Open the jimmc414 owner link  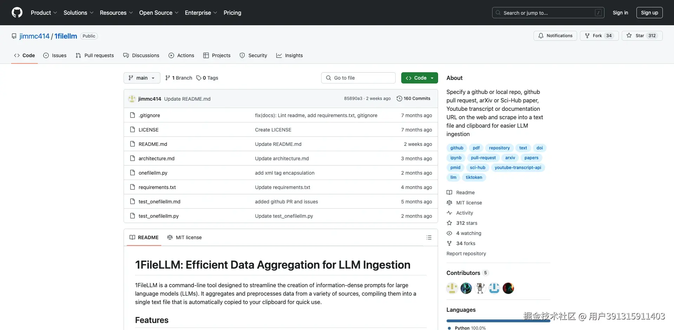tap(34, 36)
